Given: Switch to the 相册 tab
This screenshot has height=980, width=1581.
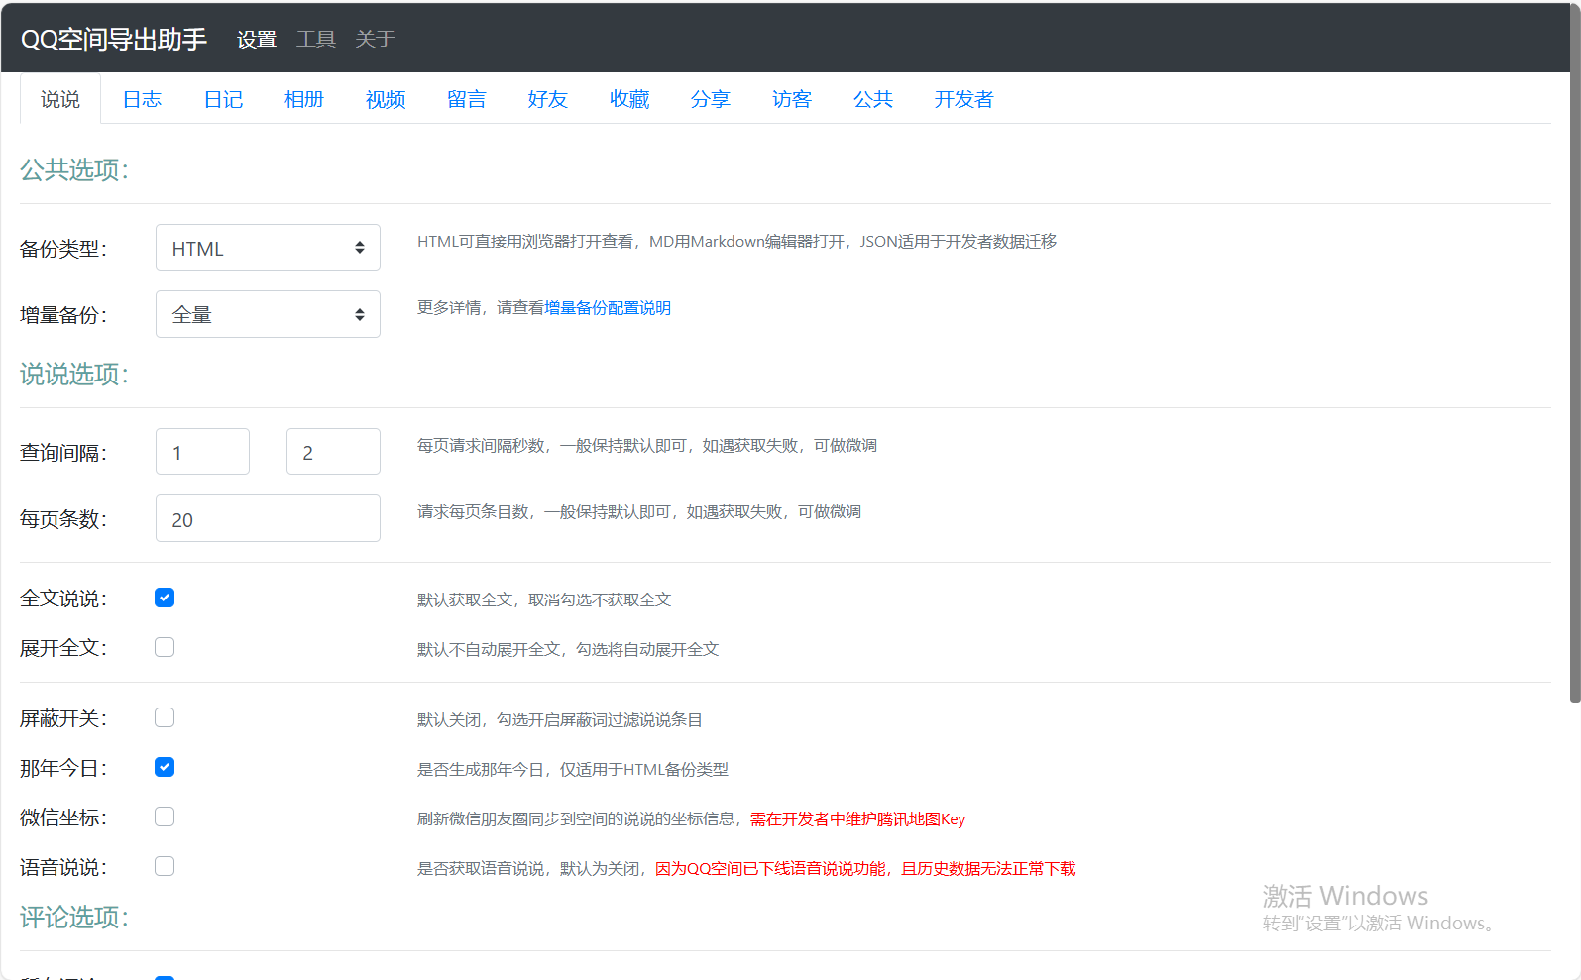Looking at the screenshot, I should (304, 99).
